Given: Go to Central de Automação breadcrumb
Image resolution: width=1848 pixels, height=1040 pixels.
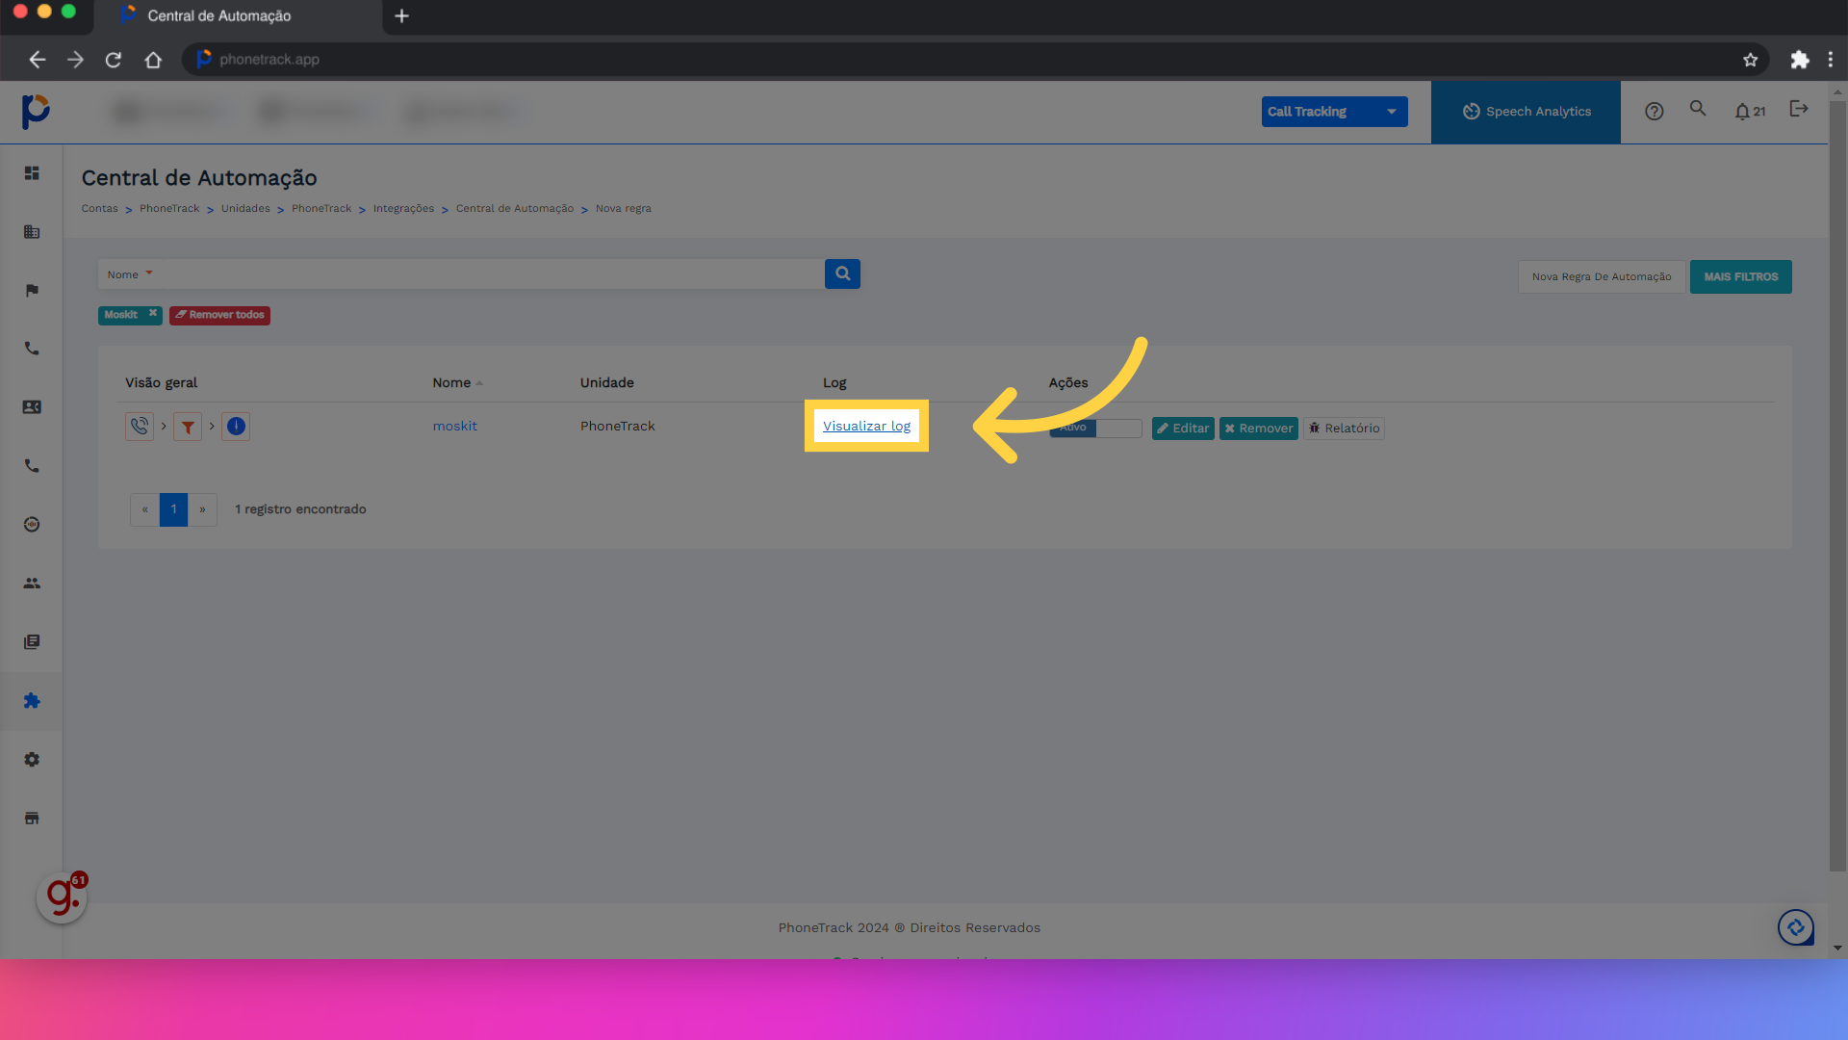Looking at the screenshot, I should coord(515,209).
